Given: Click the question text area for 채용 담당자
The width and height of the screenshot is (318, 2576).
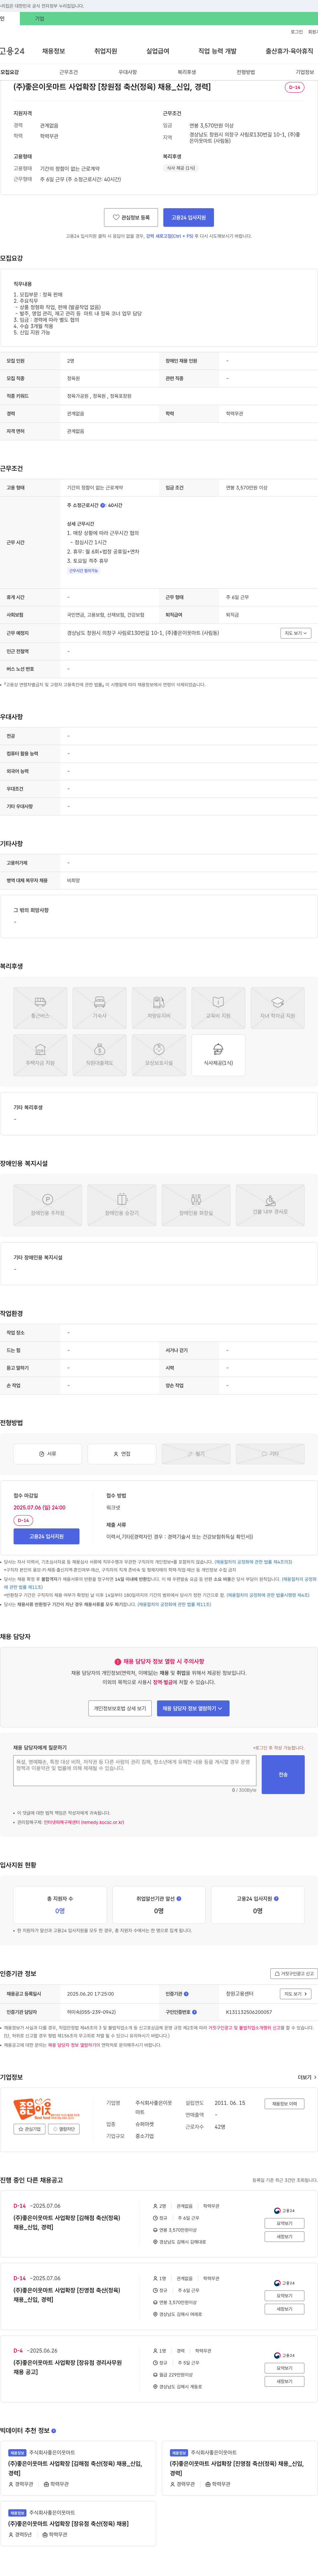Looking at the screenshot, I should (x=134, y=1771).
